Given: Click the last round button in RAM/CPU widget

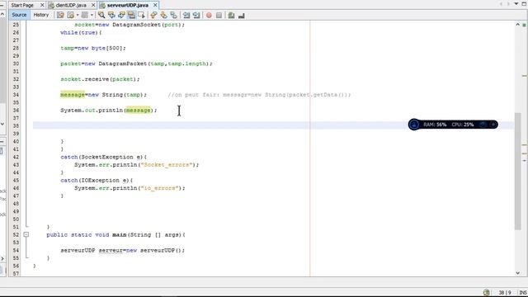Looking at the screenshot, I should pyautogui.click(x=493, y=125).
